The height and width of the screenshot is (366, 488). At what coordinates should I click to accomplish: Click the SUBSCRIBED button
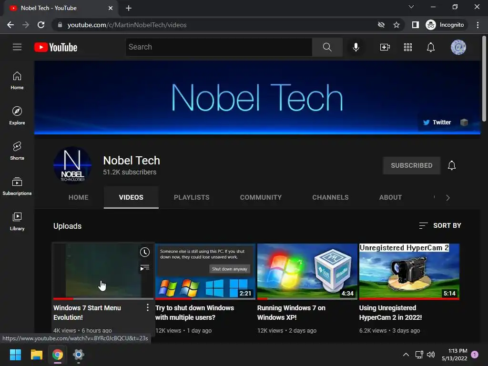point(411,165)
